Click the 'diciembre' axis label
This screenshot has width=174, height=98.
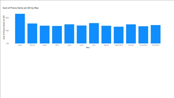click(156, 45)
